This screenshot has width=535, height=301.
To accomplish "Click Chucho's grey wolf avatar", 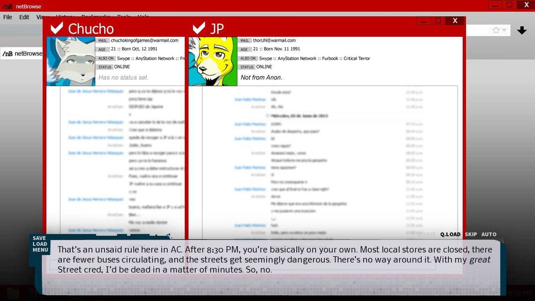I will (x=71, y=61).
